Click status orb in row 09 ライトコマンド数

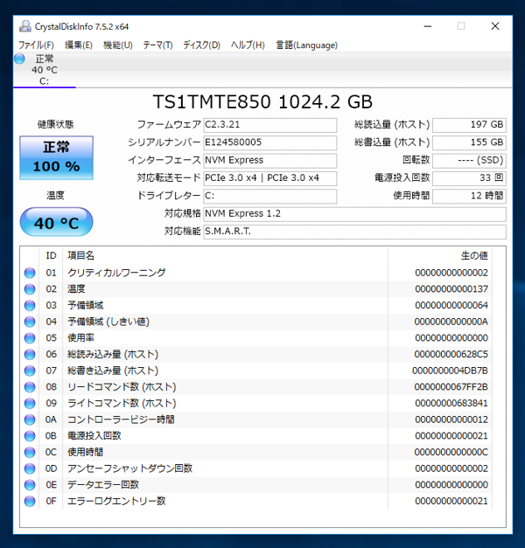pos(30,403)
